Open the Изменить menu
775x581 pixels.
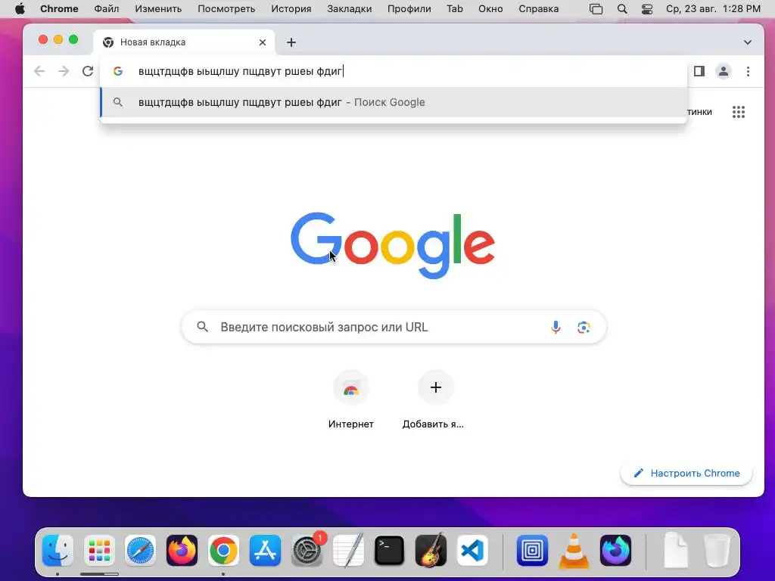point(158,9)
